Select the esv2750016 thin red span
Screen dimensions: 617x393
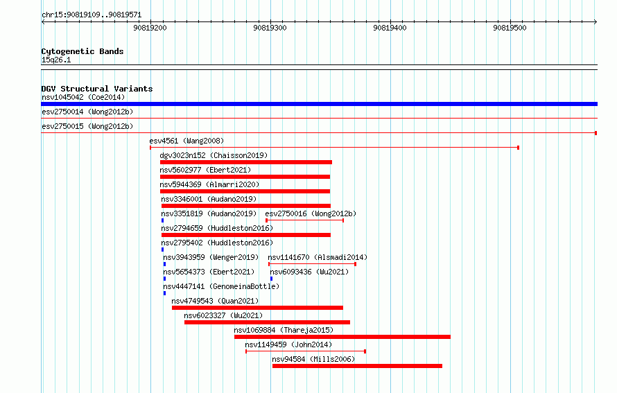point(305,220)
